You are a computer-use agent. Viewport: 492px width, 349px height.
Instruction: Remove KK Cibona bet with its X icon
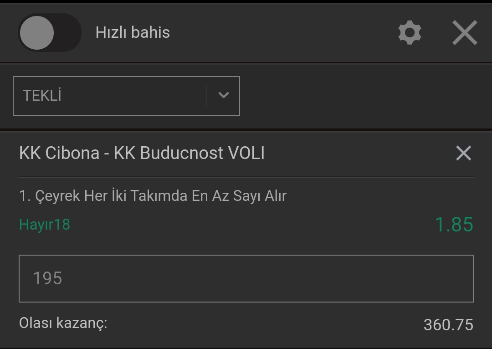pos(463,153)
